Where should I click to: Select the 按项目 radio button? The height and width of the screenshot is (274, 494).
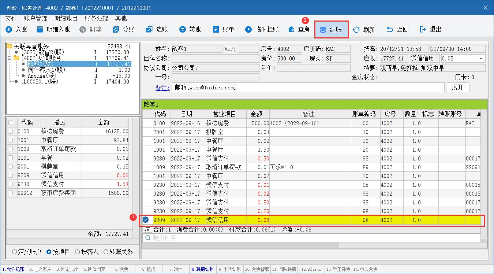(49, 252)
